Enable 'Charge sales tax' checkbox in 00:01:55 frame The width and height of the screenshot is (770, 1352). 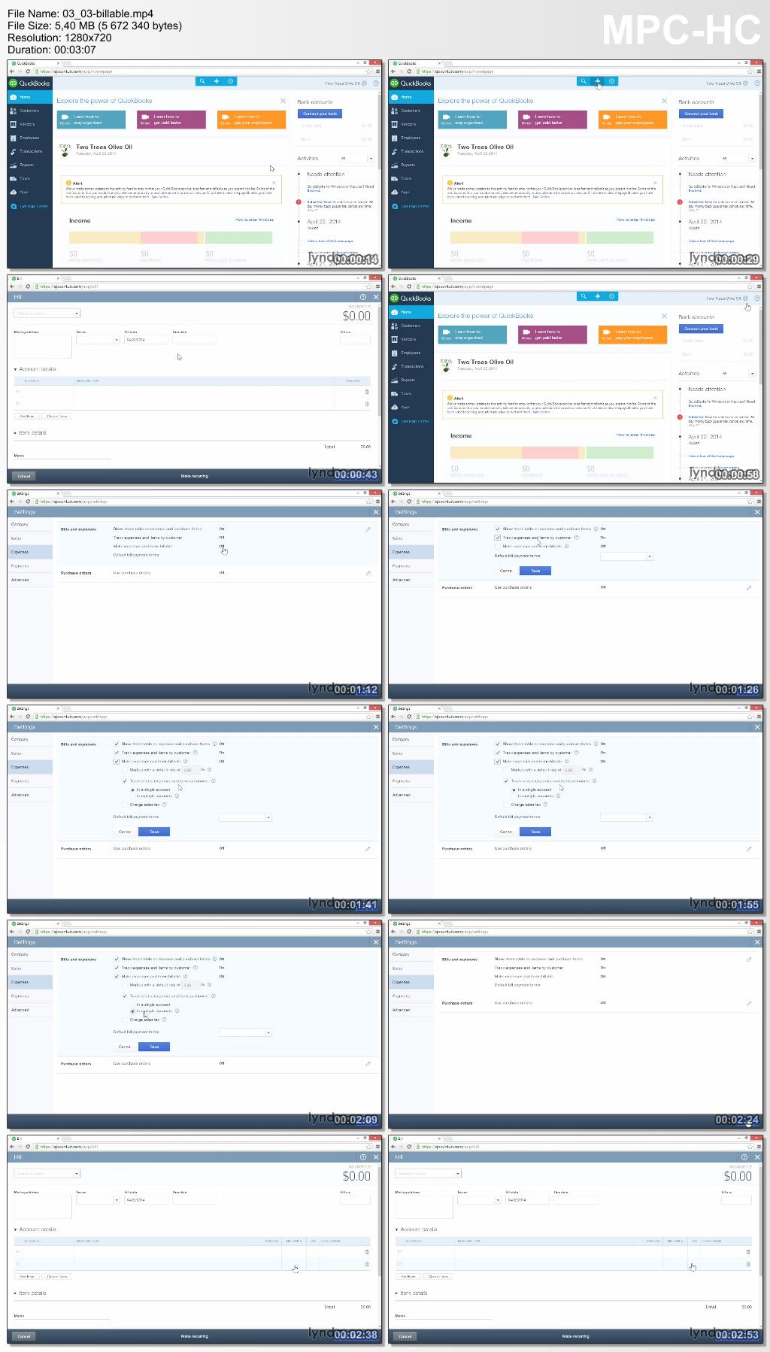tap(506, 805)
